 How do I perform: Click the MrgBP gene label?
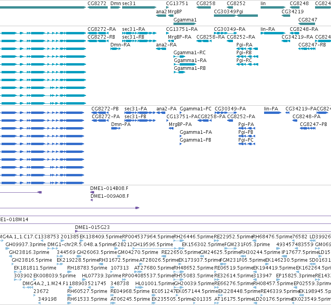tap(175, 12)
